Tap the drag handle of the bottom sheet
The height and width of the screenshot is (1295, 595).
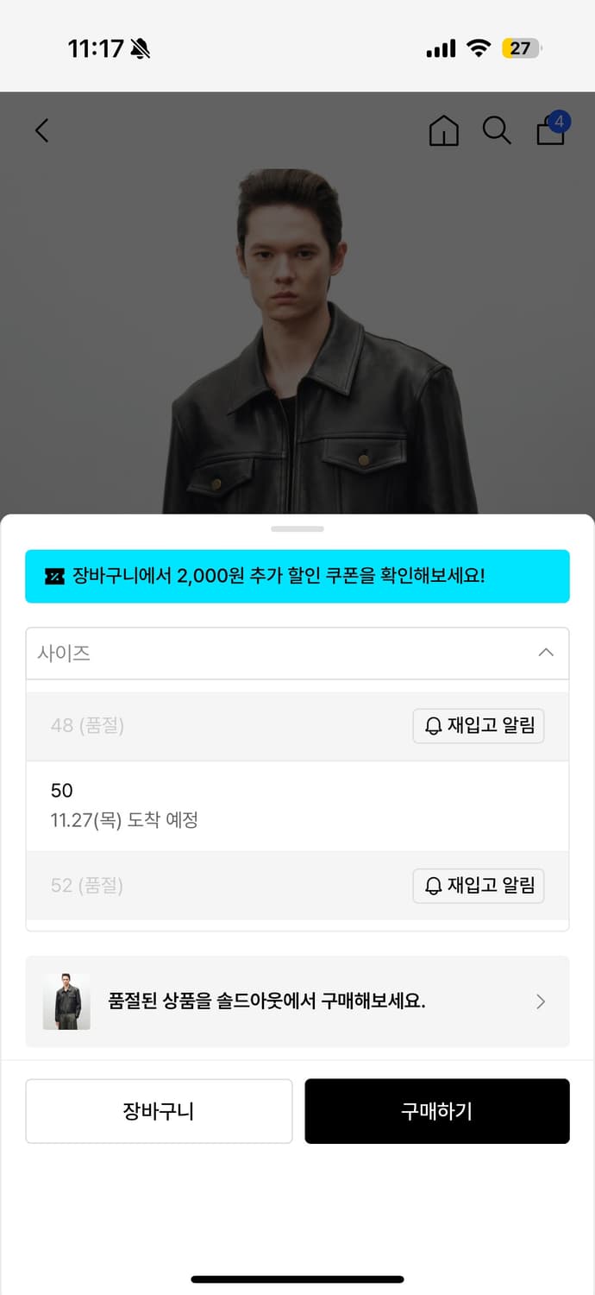point(297,528)
